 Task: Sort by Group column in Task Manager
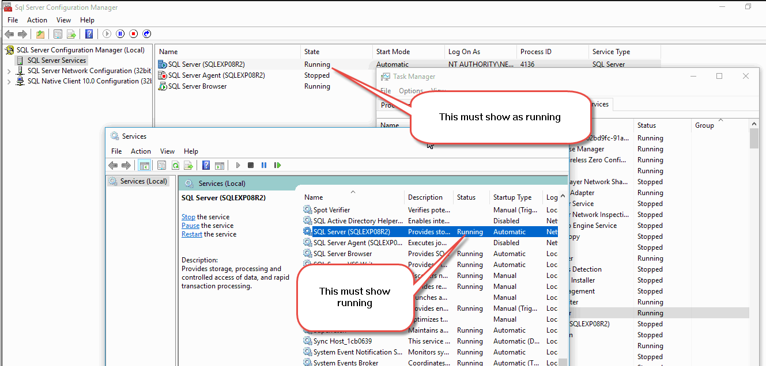720,125
